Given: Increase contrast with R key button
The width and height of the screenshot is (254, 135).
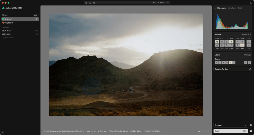Looking at the screenshot, I should pyautogui.click(x=231, y=42).
